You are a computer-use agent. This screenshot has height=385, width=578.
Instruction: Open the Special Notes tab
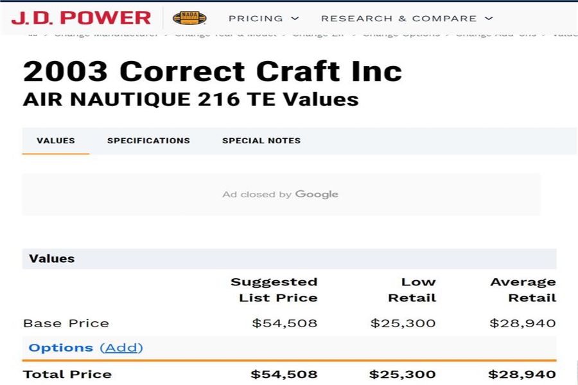(x=261, y=141)
